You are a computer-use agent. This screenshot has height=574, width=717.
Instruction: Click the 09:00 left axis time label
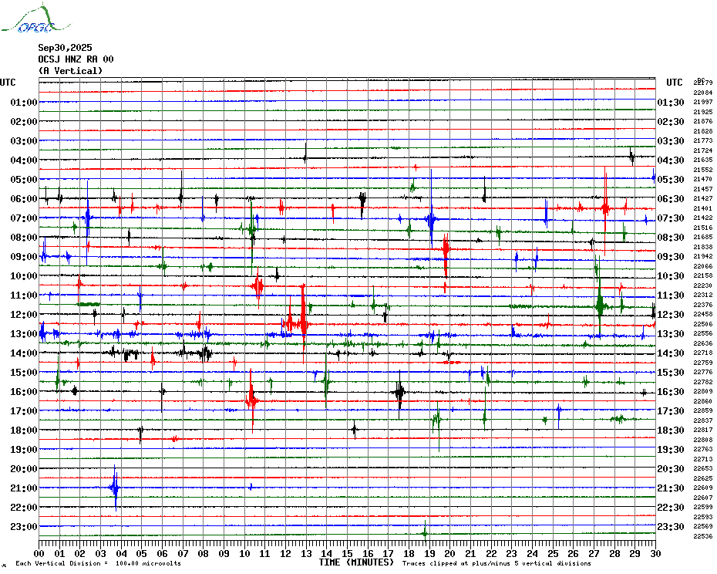tap(24, 256)
